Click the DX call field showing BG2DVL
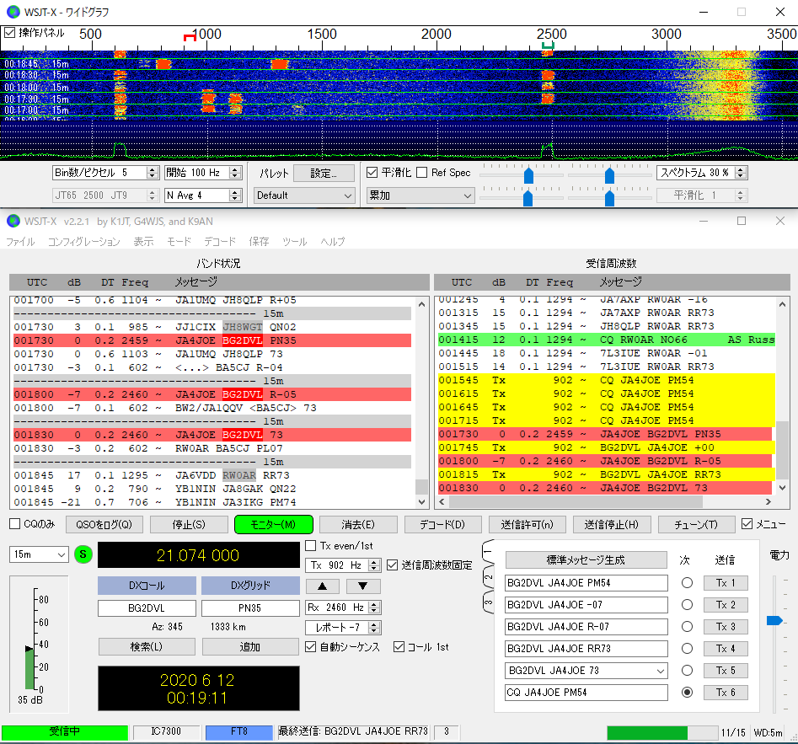 pos(147,608)
